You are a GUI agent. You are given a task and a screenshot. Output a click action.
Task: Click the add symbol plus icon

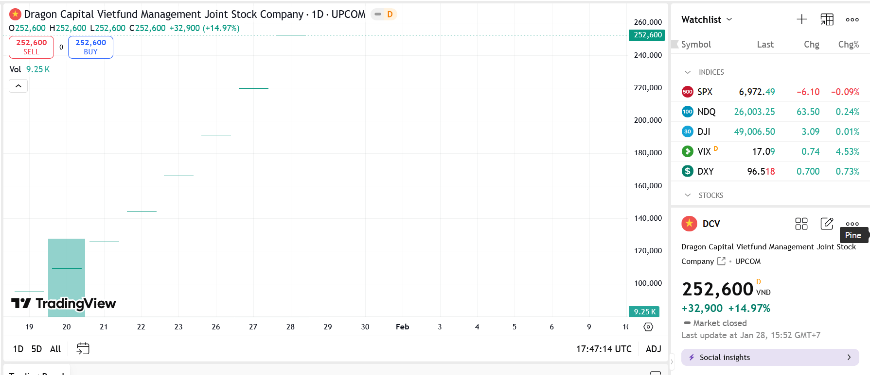(801, 19)
